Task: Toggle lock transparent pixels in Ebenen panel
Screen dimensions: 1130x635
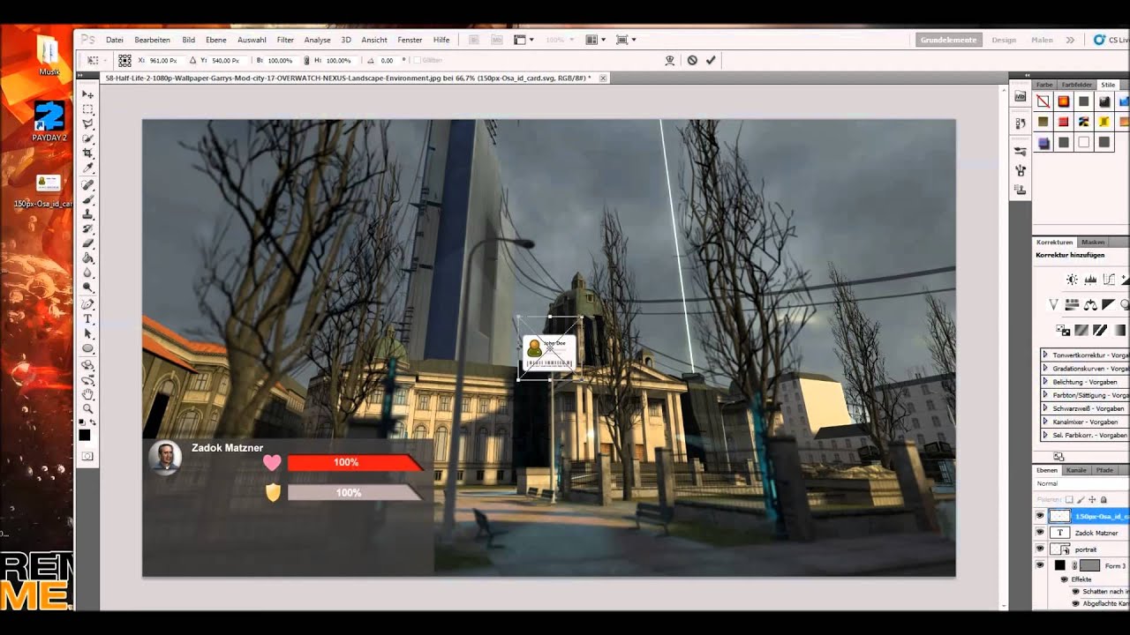Action: 1069,500
